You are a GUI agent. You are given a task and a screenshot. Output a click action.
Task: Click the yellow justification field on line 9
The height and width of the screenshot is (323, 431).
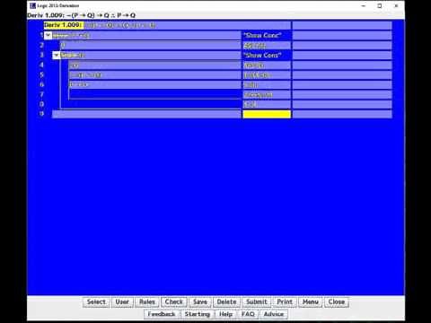(x=267, y=114)
